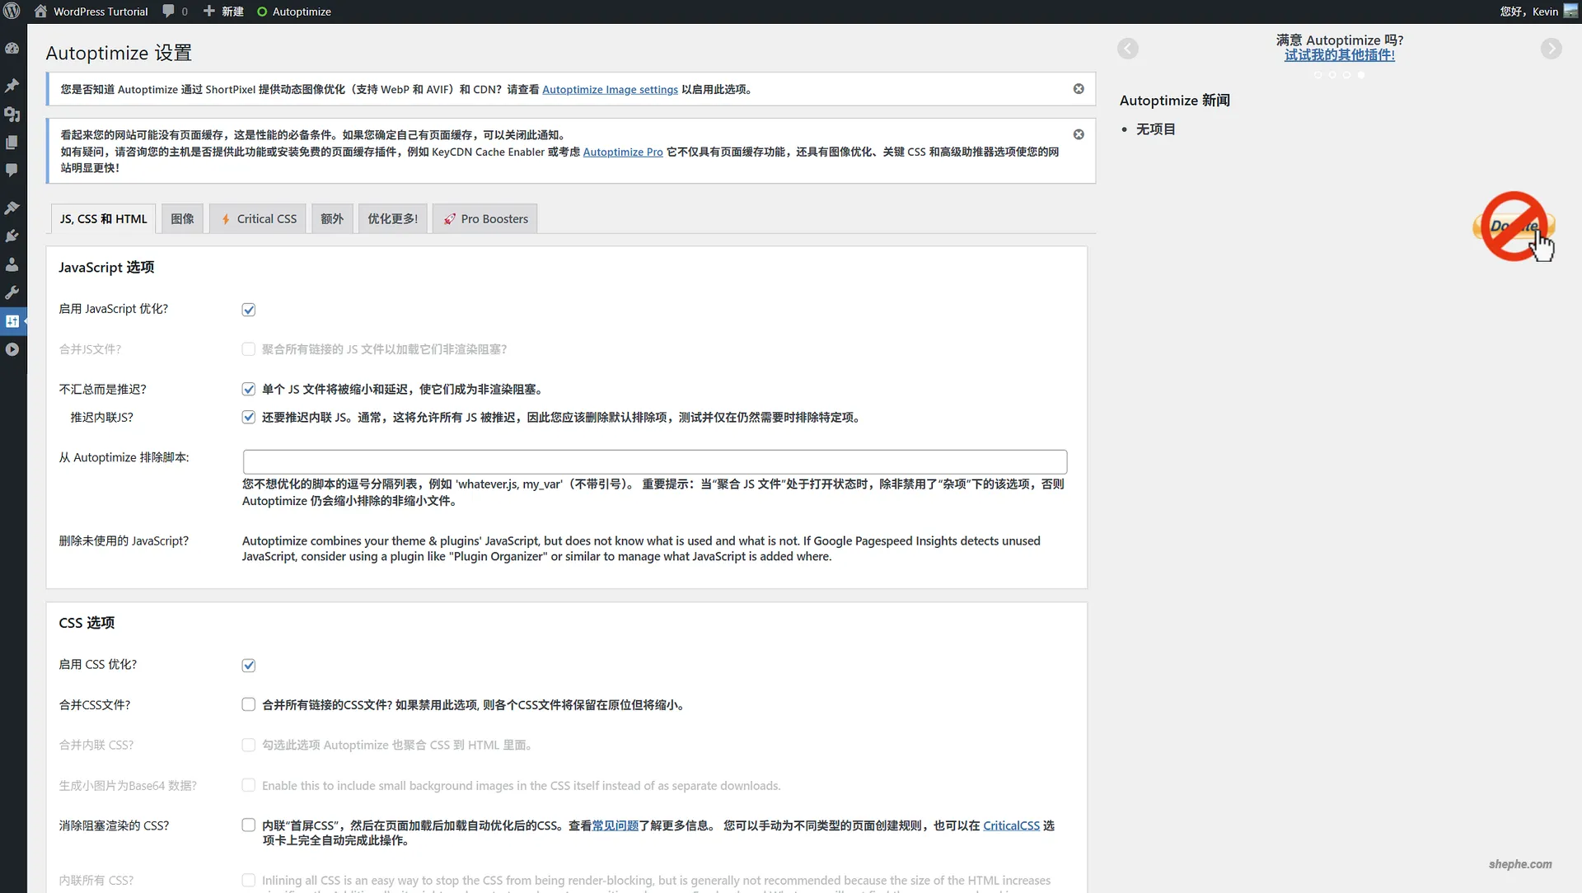Go to the next promo slide arrow
Image resolution: width=1582 pixels, height=893 pixels.
[x=1552, y=48]
